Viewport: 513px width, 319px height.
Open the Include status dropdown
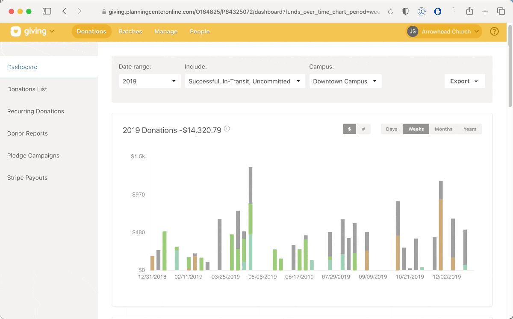(x=245, y=81)
